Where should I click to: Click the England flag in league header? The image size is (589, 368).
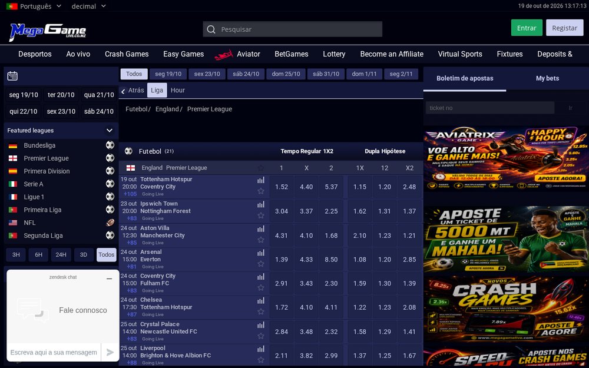pyautogui.click(x=131, y=168)
